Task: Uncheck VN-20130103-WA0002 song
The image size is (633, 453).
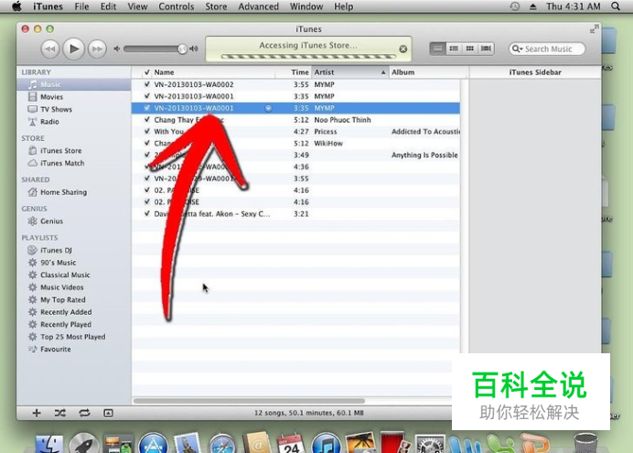Action: (147, 84)
